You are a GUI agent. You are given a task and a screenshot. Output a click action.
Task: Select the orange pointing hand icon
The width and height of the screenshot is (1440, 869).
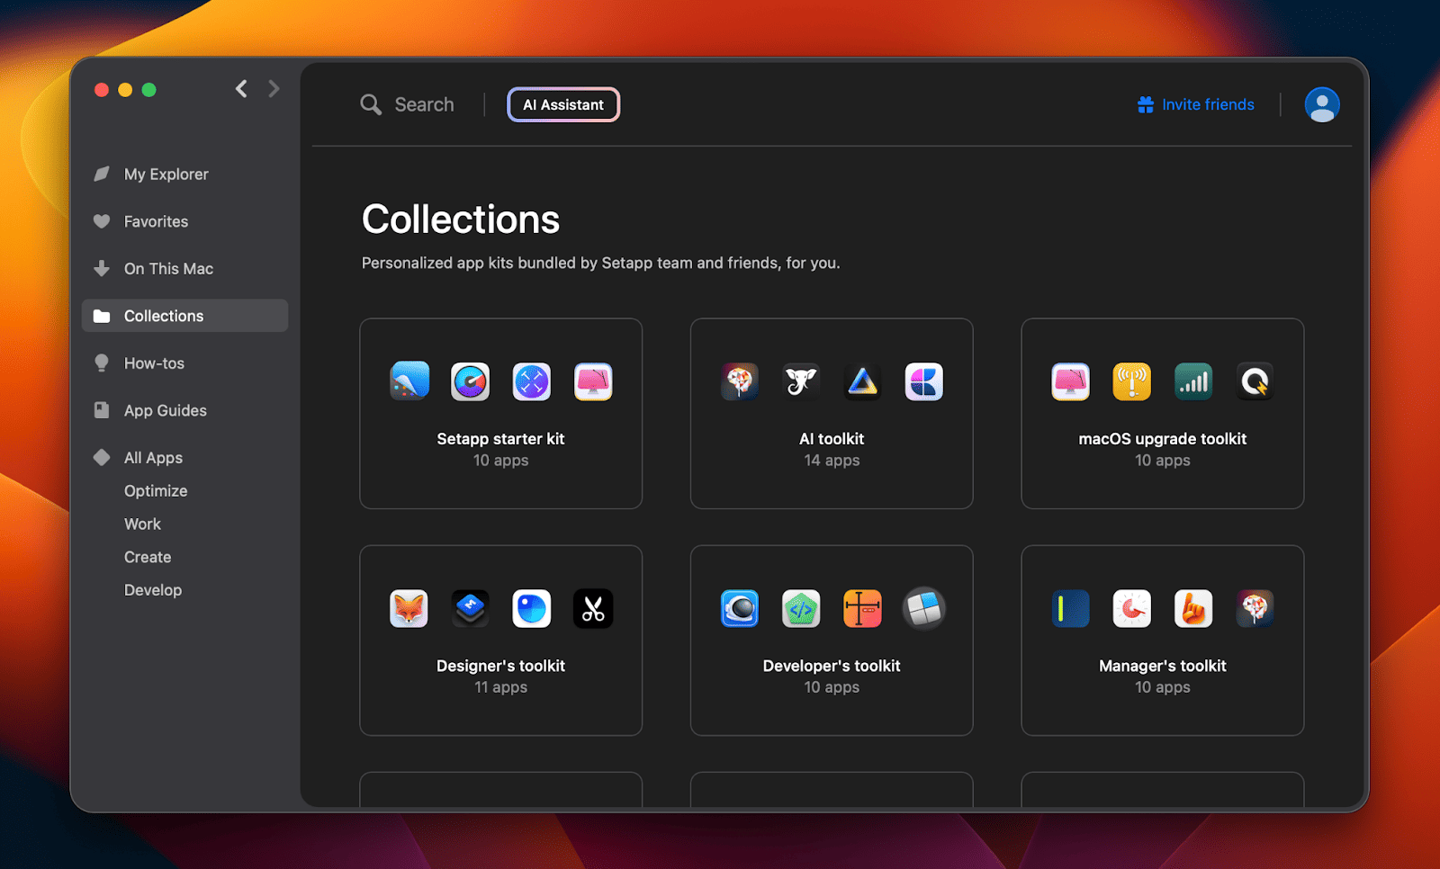pyautogui.click(x=1193, y=609)
